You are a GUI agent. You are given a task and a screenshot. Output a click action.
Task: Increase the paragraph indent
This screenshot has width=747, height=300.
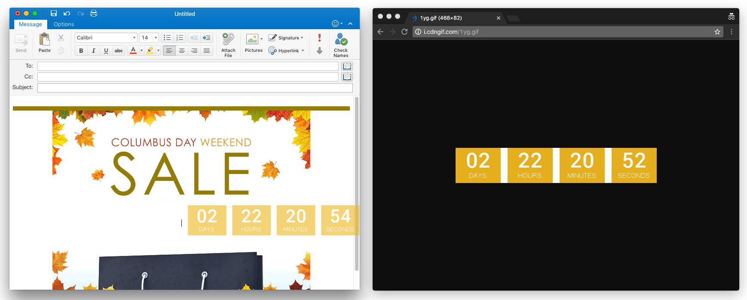207,38
